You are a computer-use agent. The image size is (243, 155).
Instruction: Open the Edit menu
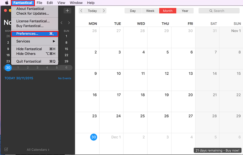[x=50, y=3]
